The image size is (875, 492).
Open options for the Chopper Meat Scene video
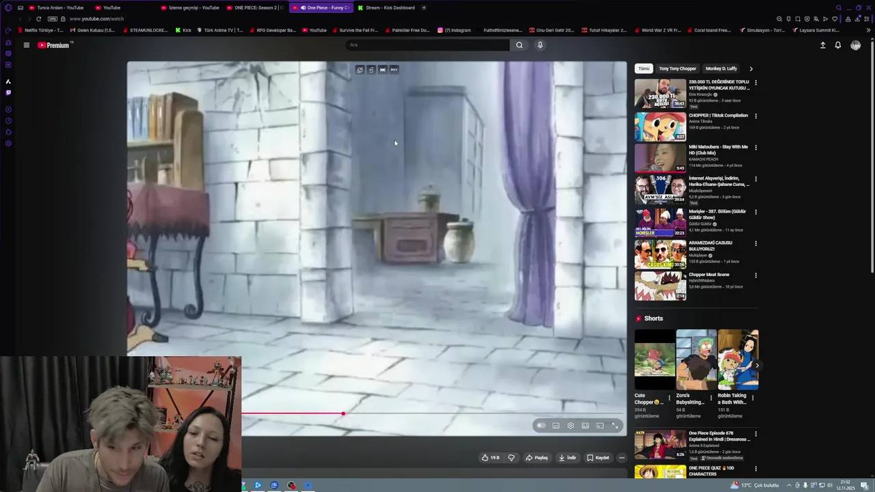pyautogui.click(x=755, y=275)
